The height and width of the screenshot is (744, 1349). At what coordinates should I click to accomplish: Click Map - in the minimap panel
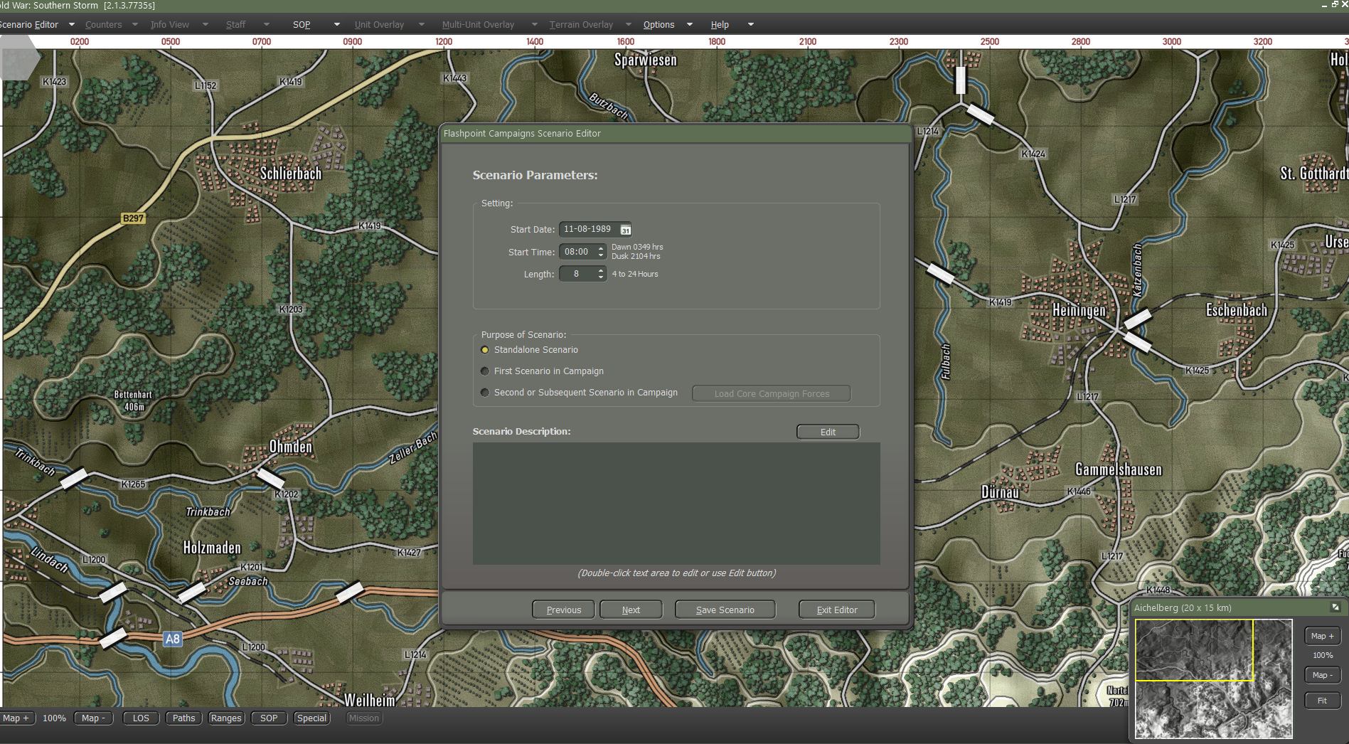[1323, 675]
